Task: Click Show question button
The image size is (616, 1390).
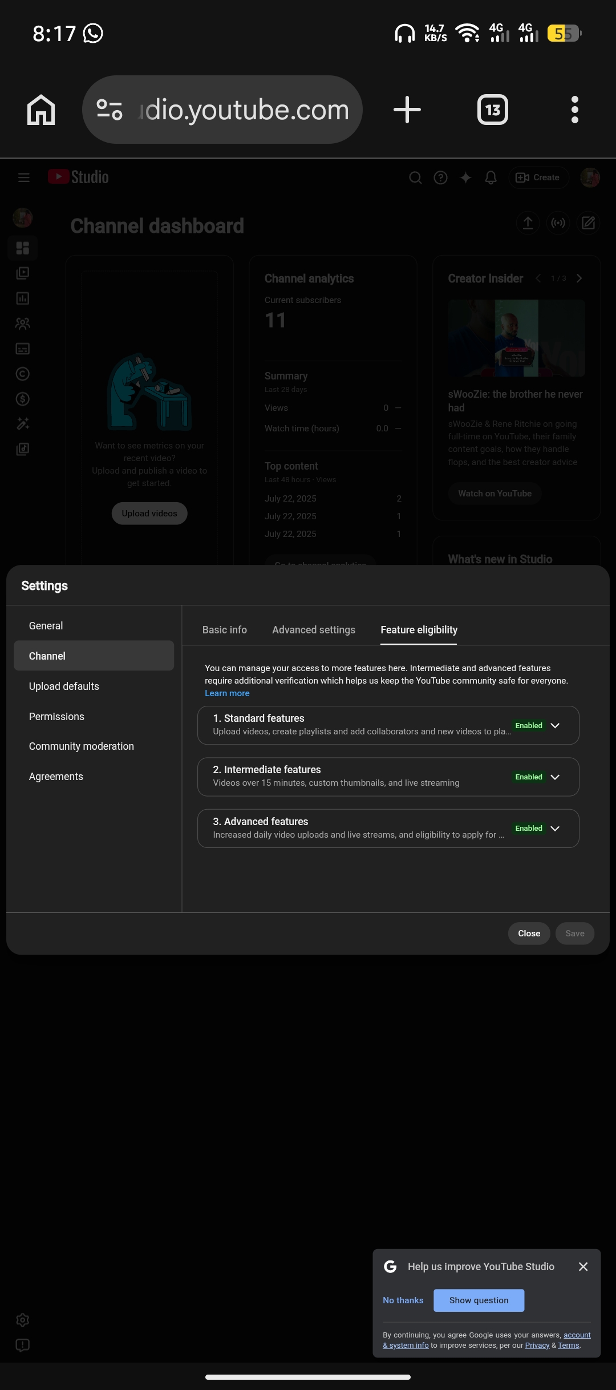Action: (479, 1300)
